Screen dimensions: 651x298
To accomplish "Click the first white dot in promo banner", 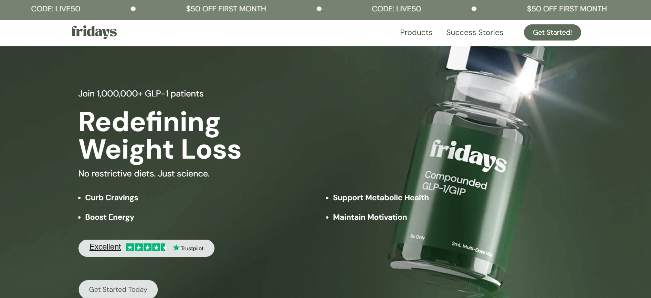I will [x=133, y=9].
